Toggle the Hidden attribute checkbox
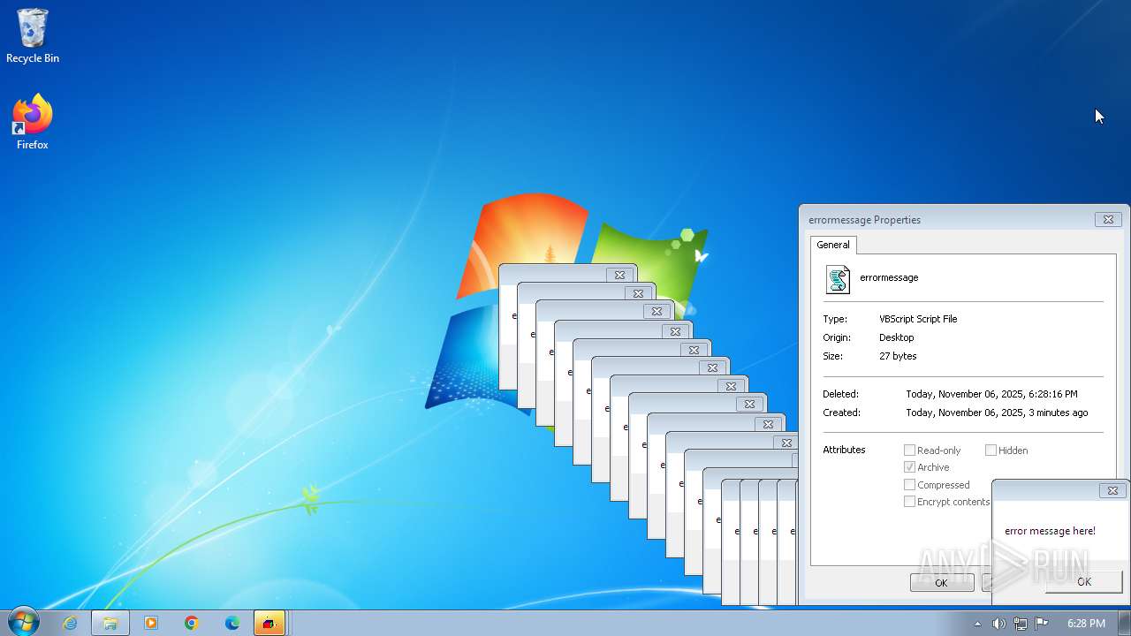 pos(991,450)
